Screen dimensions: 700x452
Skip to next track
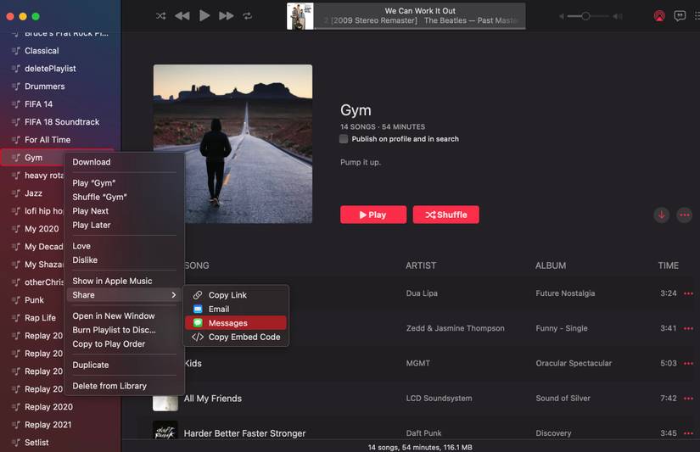click(227, 16)
